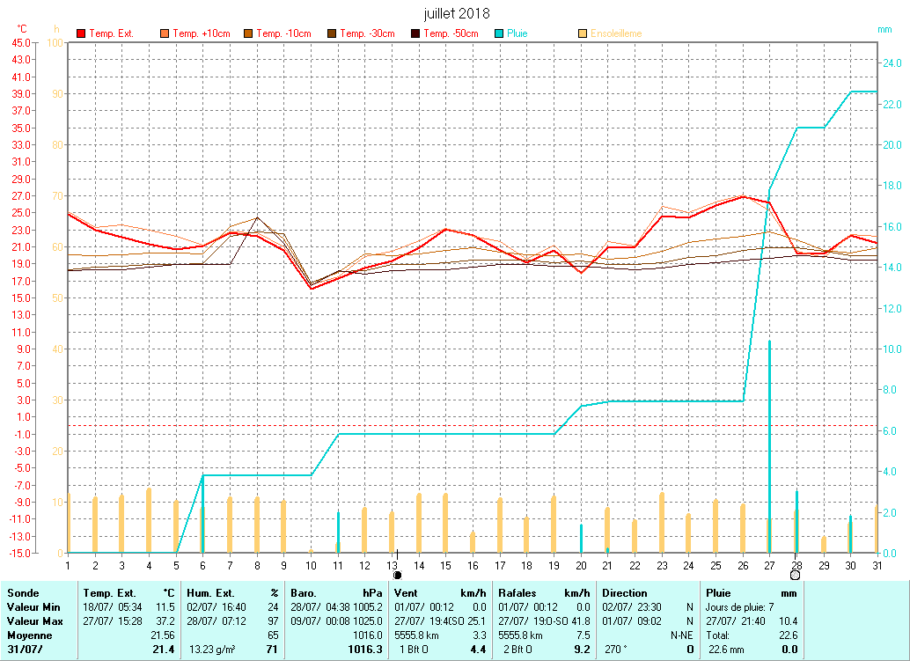Click the Vent km/h column header
910x661 pixels.
pos(440,593)
